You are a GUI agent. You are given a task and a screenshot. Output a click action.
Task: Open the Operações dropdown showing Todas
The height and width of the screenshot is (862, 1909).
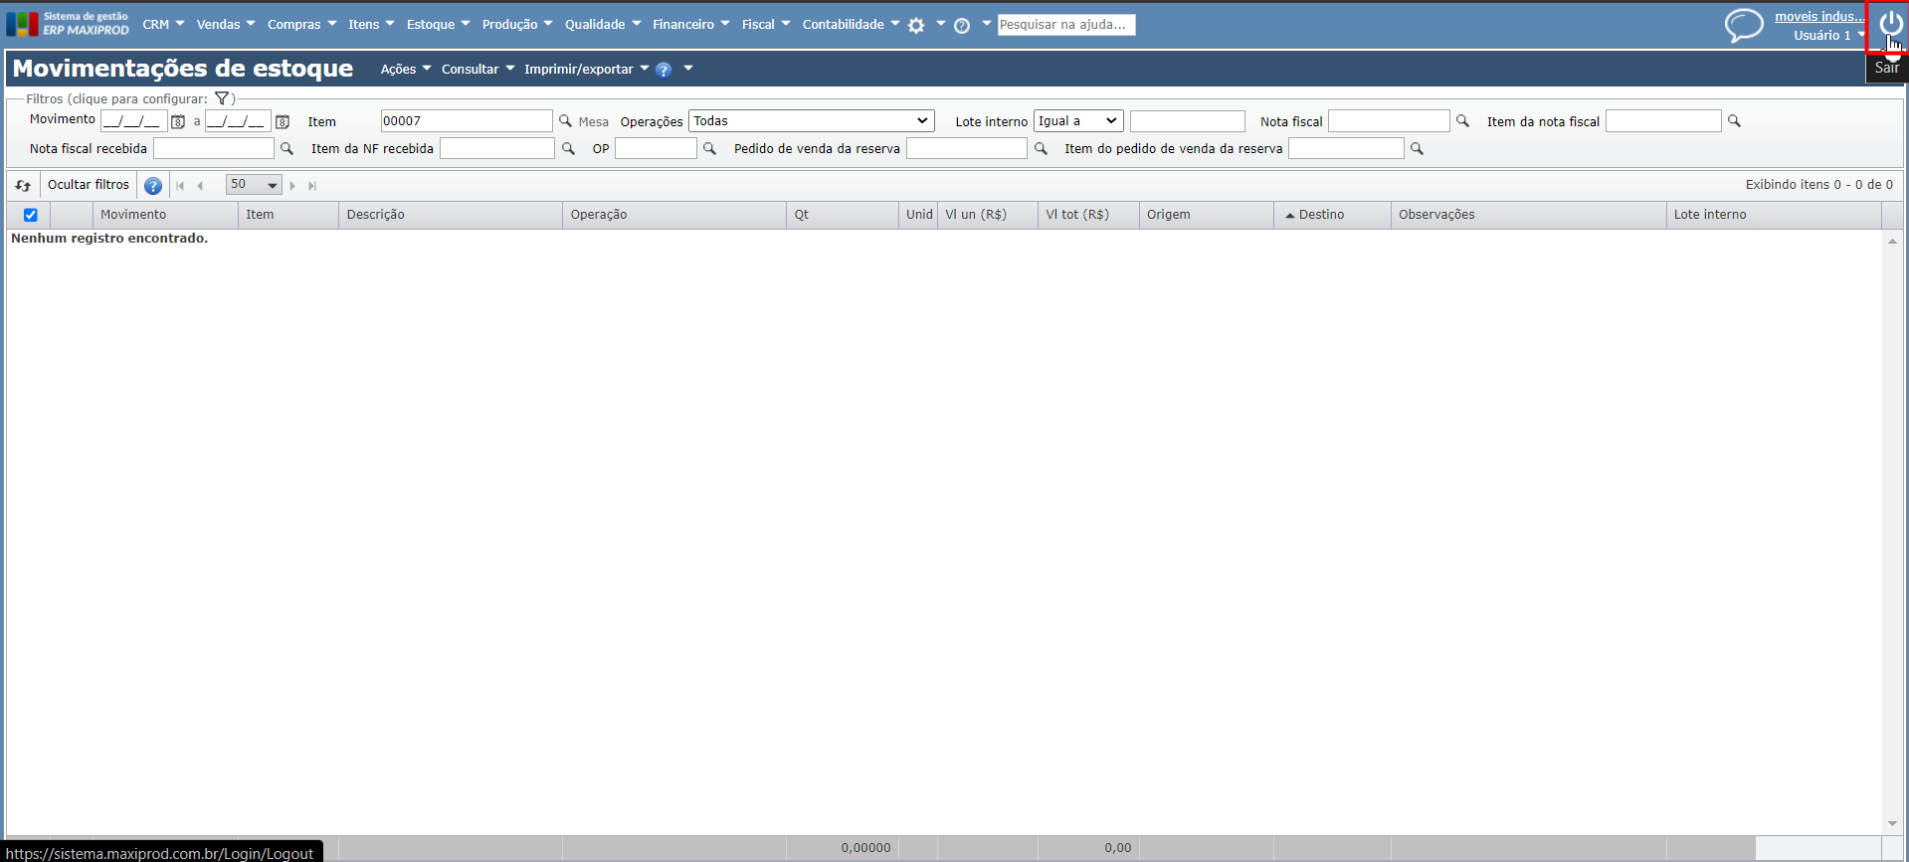coord(812,120)
